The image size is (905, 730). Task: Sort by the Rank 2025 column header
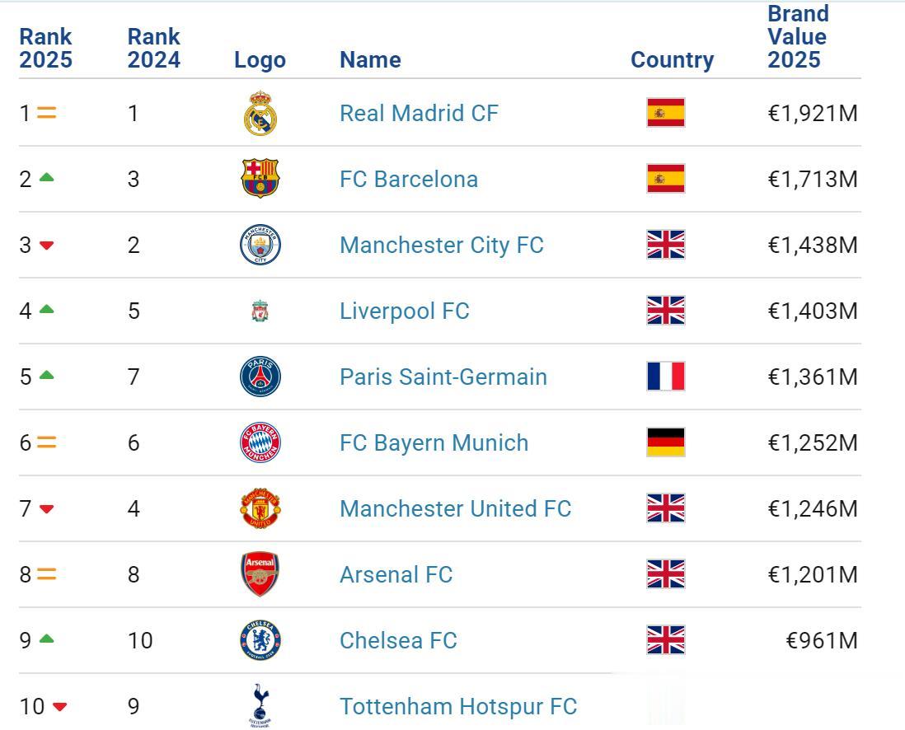click(46, 49)
